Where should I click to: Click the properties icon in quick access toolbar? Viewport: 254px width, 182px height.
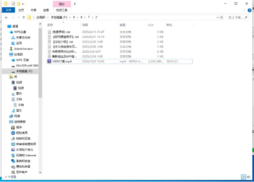coord(13,3)
